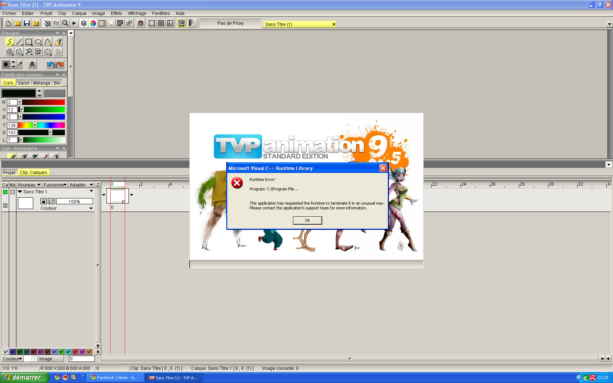Collapse the Sans Titre 1 layer triangle
The width and height of the screenshot is (613, 383).
pos(20,191)
